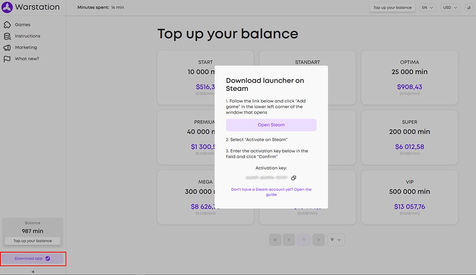
Task: Click the Download app button
Action: [33, 258]
